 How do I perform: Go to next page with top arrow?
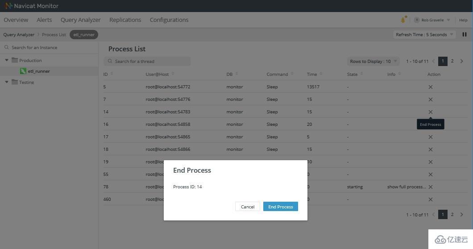461,61
